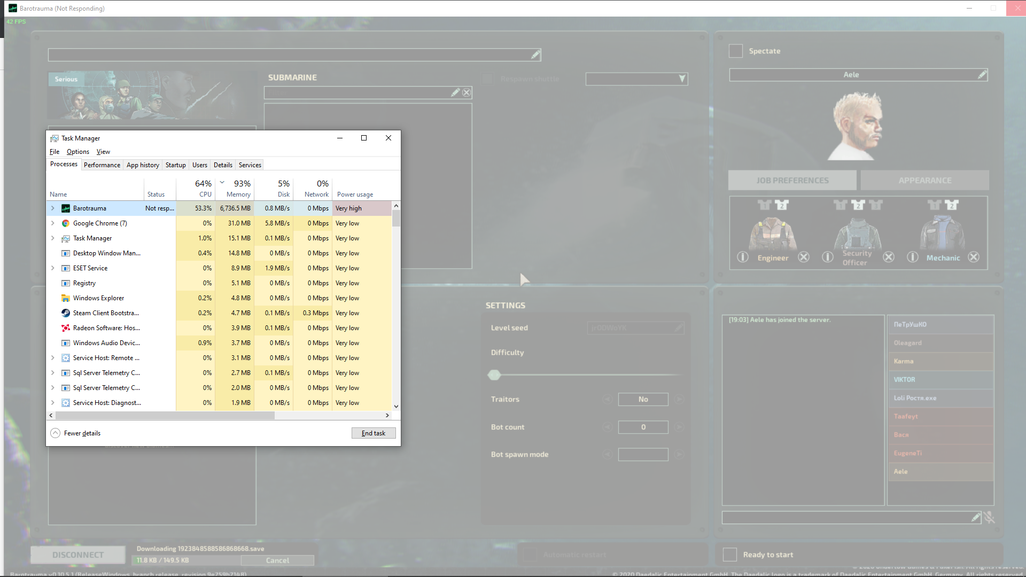Image resolution: width=1026 pixels, height=577 pixels.
Task: Switch to the Performance tab
Action: (102, 165)
